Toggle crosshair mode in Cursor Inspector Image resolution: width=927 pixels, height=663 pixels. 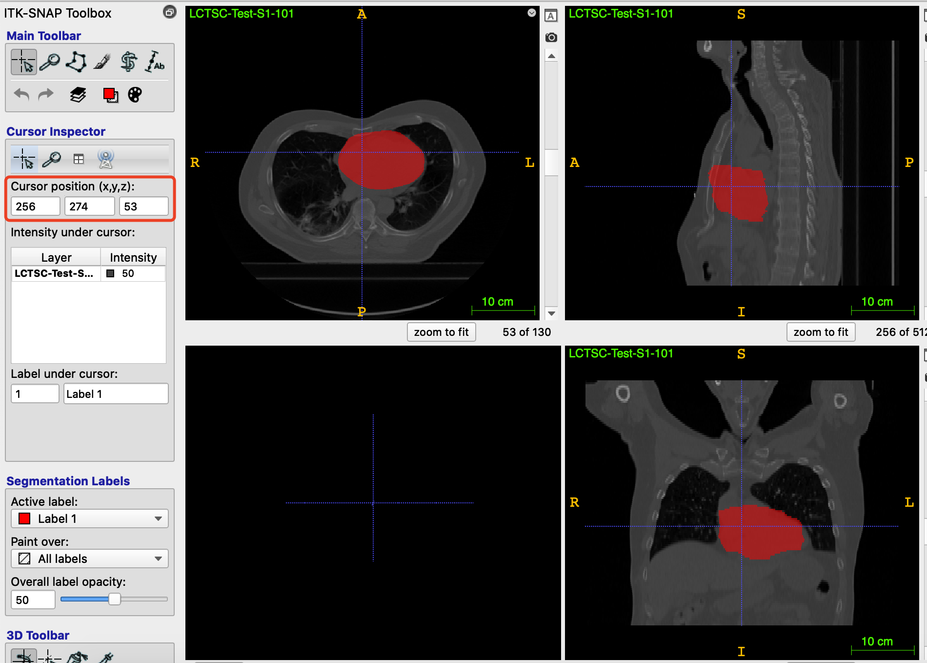[x=24, y=159]
